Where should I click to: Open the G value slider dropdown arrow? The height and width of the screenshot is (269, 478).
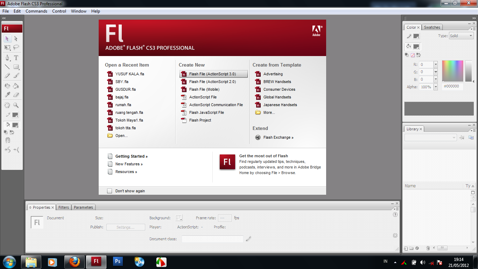(436, 72)
